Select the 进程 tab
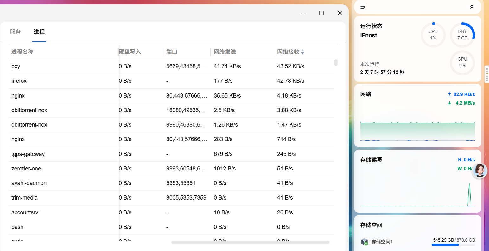The image size is (489, 251). 39,32
